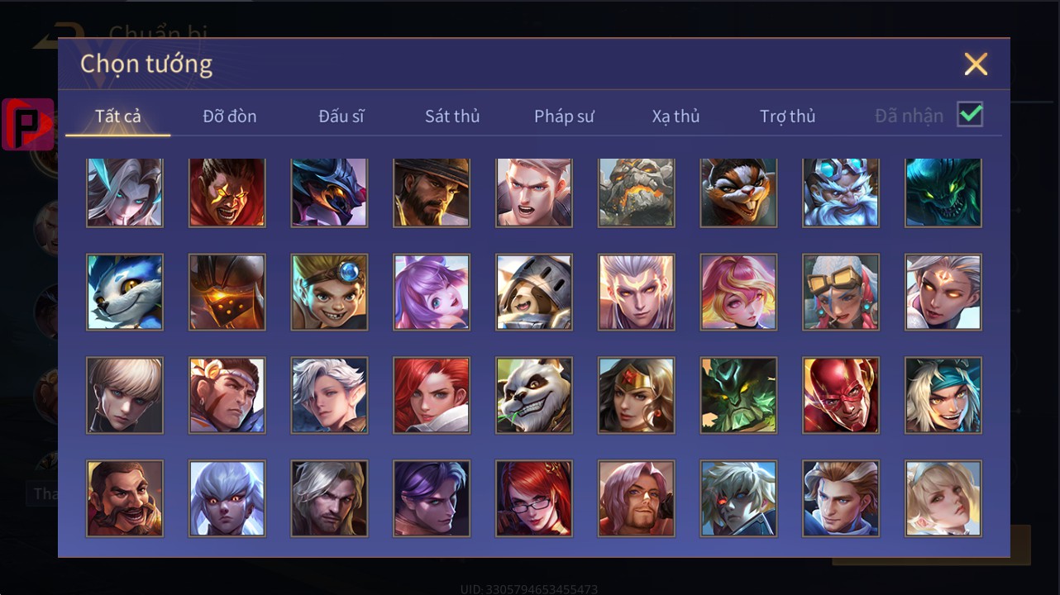Select the Đấu sĩ tab

(341, 116)
